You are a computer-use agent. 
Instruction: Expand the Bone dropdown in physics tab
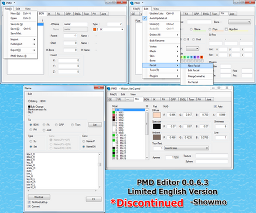tap(240, 22)
